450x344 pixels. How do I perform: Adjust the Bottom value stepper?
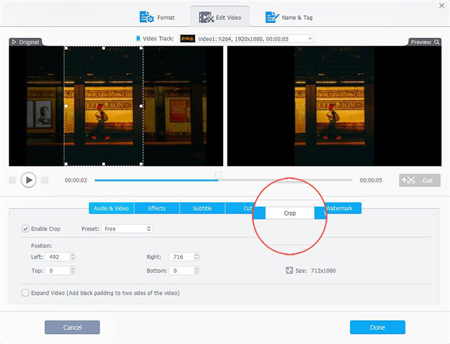click(x=196, y=270)
